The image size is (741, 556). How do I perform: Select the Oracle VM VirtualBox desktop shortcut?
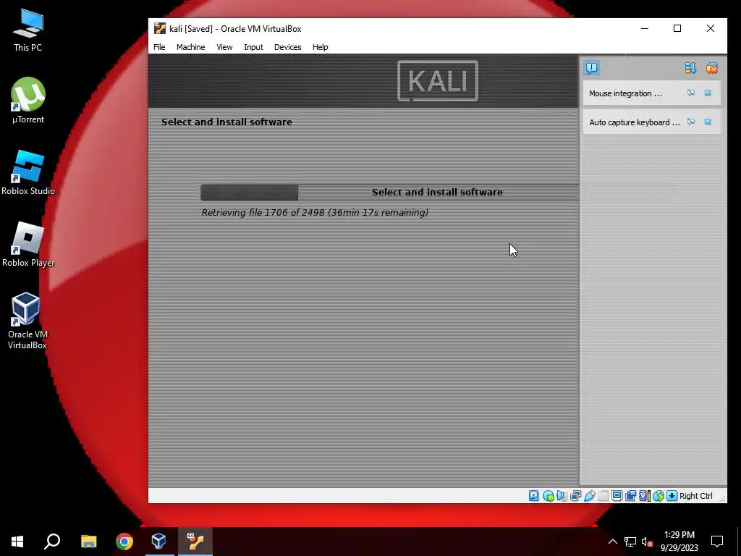(x=27, y=321)
